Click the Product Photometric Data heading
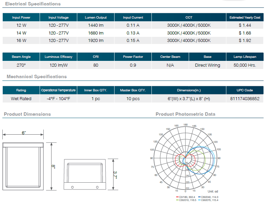268x204 pixels. (185, 114)
